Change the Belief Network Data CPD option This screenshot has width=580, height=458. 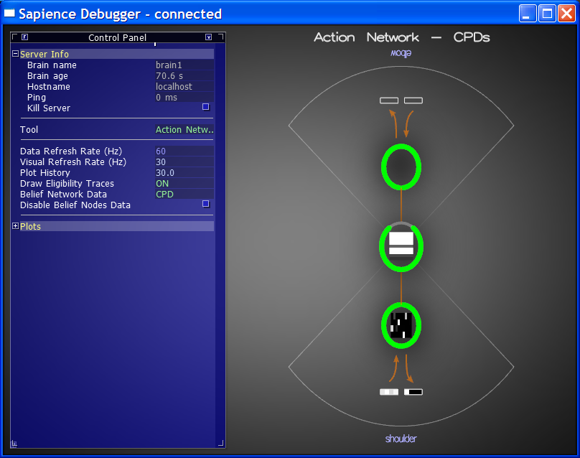tap(165, 195)
